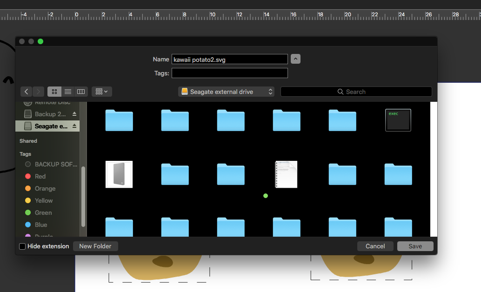
Task: Filter by the Red tag
Action: [x=40, y=176]
